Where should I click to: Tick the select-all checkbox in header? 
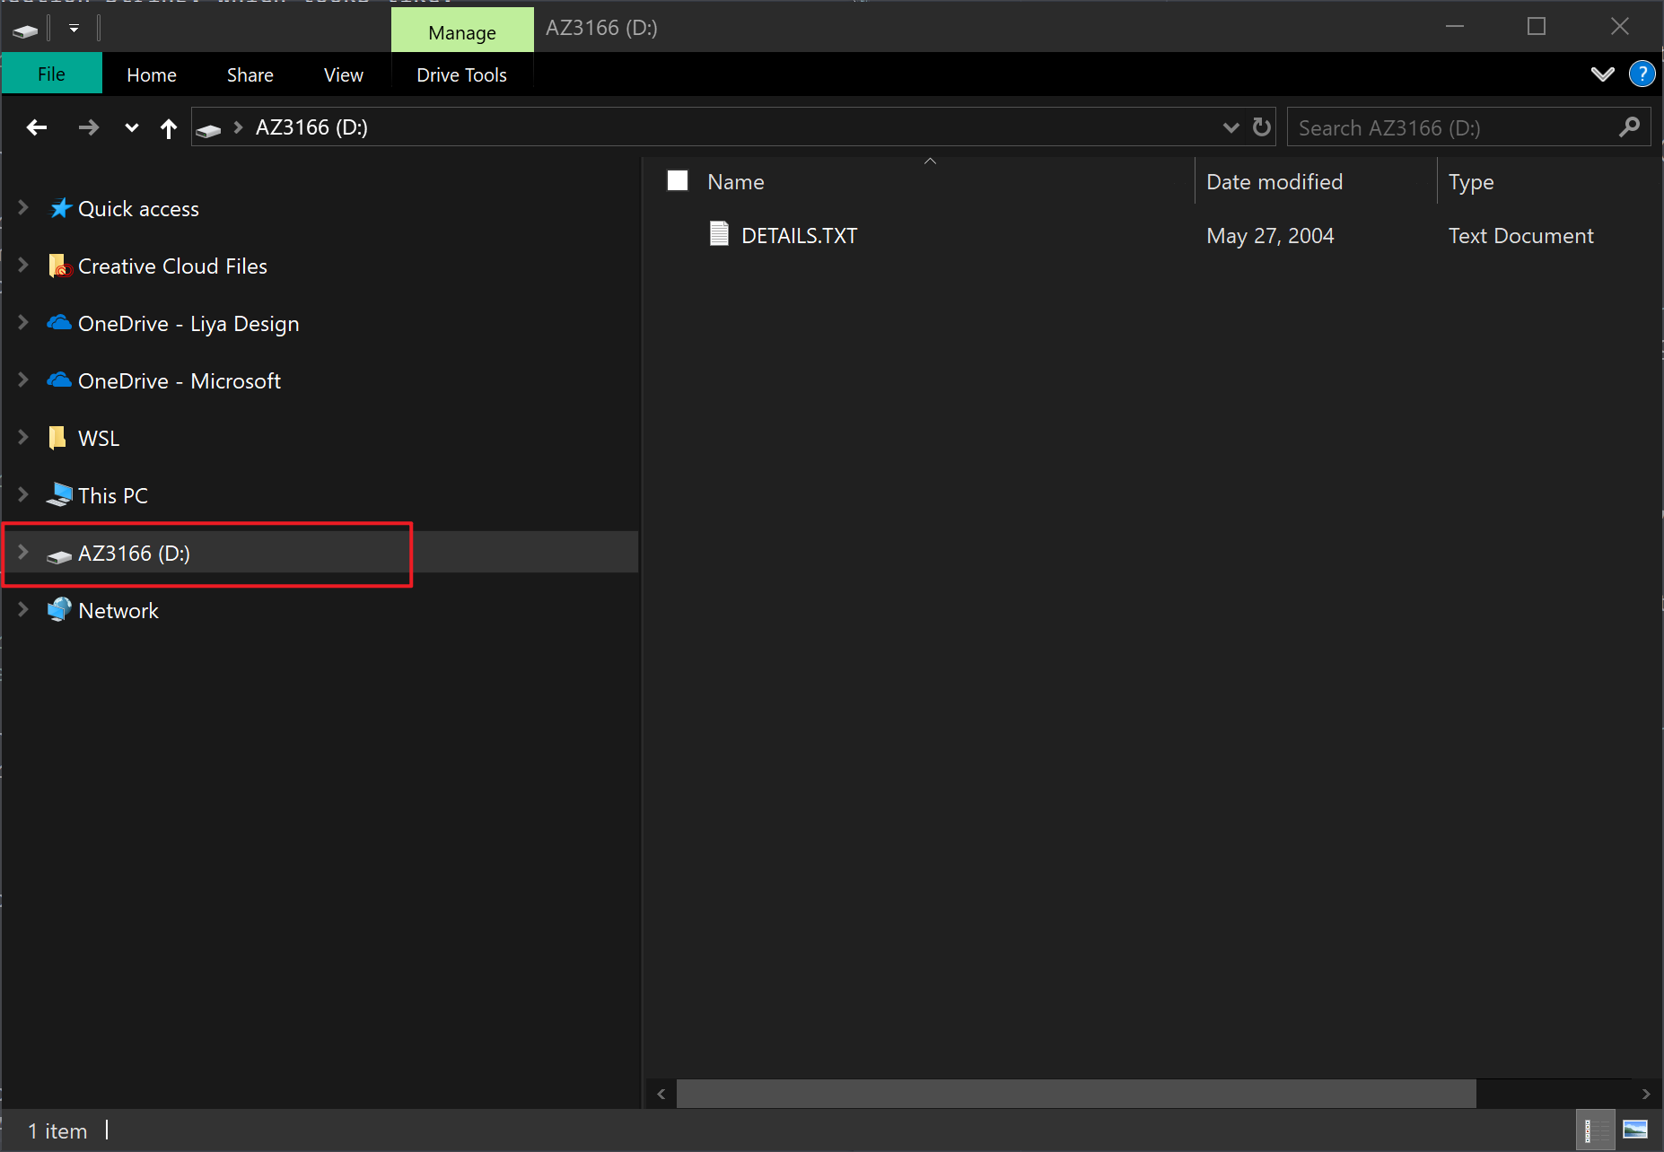coord(678,181)
